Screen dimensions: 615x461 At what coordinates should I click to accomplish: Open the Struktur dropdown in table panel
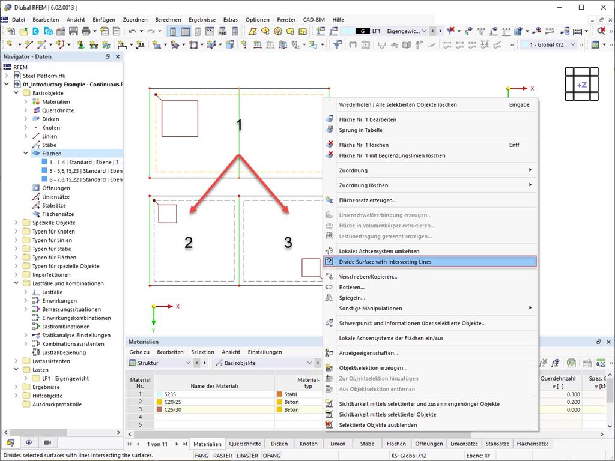(x=160, y=363)
